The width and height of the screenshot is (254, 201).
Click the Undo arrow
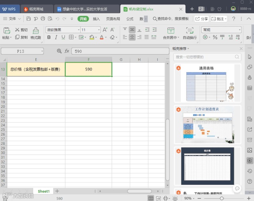pyautogui.click(x=57, y=19)
